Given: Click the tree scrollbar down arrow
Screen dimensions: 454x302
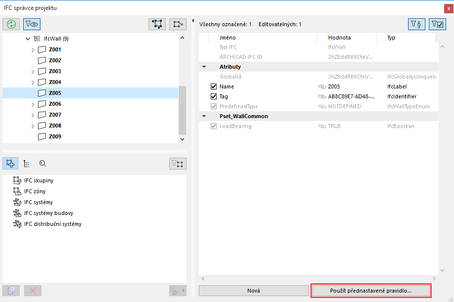Looking at the screenshot, I should (182, 139).
